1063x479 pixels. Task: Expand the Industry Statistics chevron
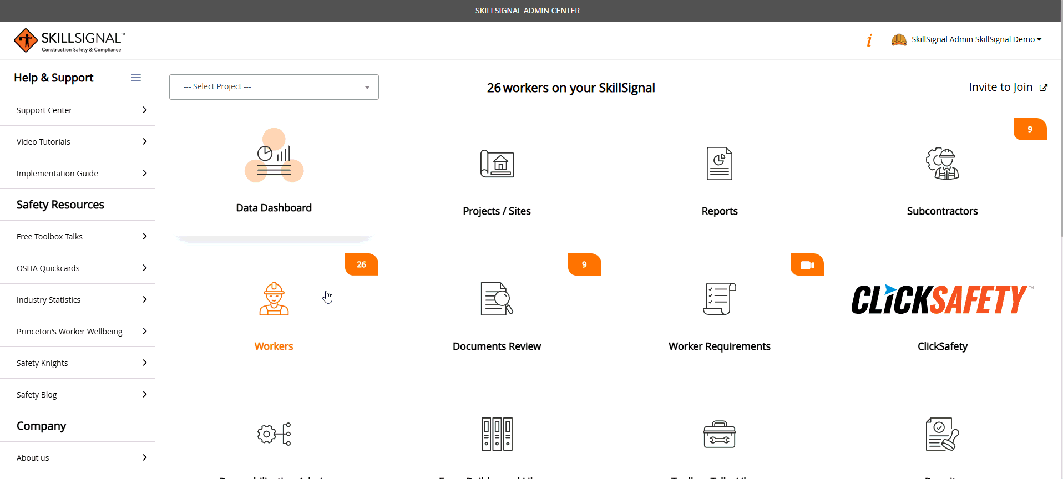tap(145, 299)
